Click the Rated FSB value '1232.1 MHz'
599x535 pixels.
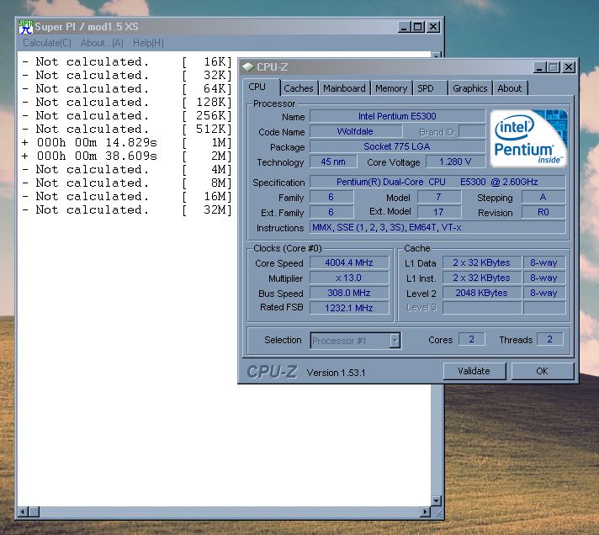point(349,308)
